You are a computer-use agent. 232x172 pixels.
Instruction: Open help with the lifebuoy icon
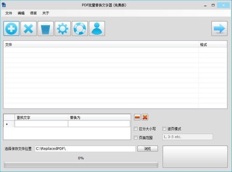80,28
